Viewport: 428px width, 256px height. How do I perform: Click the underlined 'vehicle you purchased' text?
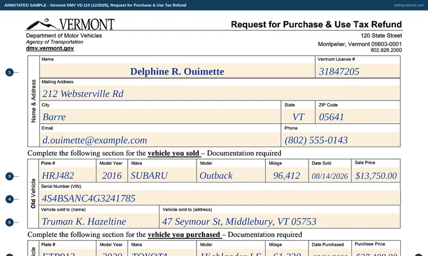(184, 235)
